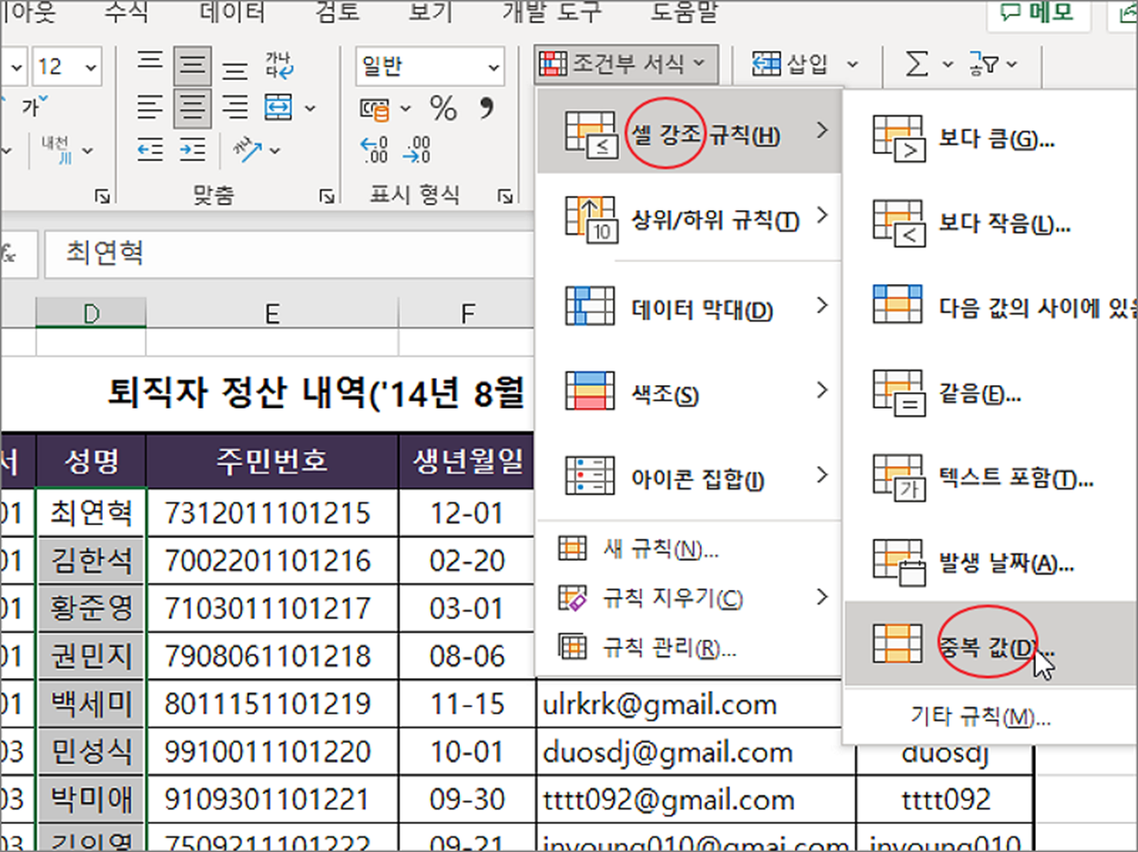Click the Accounting number format icon
Image resolution: width=1138 pixels, height=852 pixels.
tap(375, 109)
